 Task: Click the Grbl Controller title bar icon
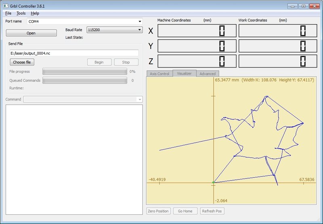(6, 6)
